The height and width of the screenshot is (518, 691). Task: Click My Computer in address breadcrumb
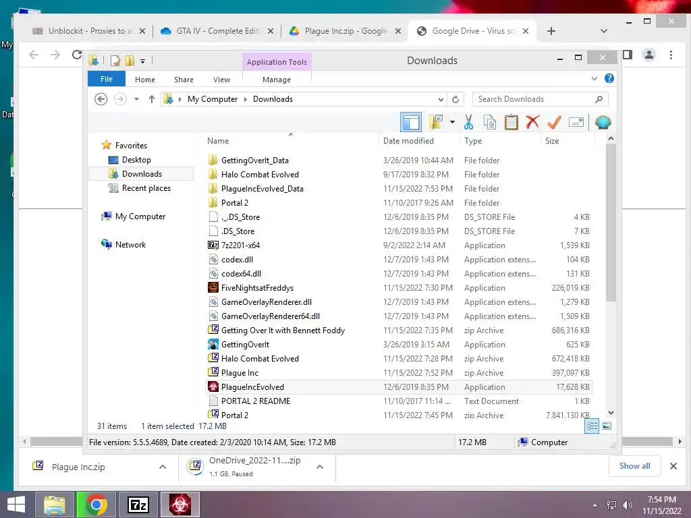tap(213, 99)
